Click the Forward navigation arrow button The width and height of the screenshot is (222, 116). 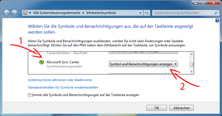pos(14,13)
